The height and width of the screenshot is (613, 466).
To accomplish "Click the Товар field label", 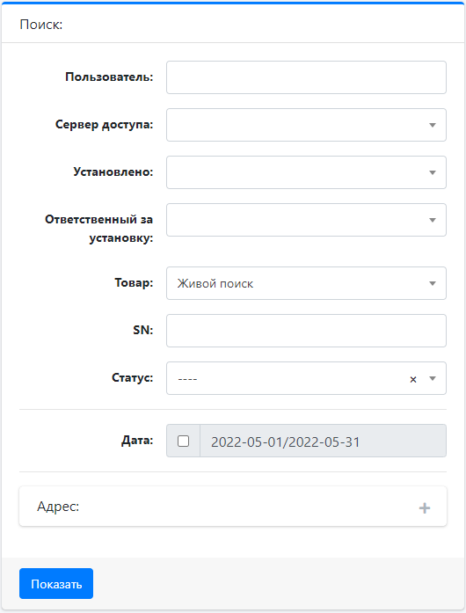I will click(x=134, y=282).
